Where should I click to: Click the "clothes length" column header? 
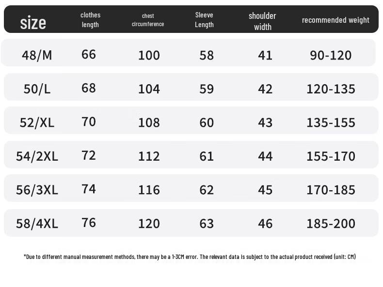tap(90, 20)
